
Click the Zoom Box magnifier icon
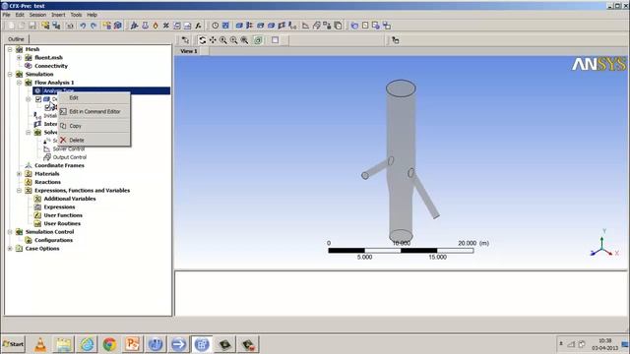tap(244, 40)
